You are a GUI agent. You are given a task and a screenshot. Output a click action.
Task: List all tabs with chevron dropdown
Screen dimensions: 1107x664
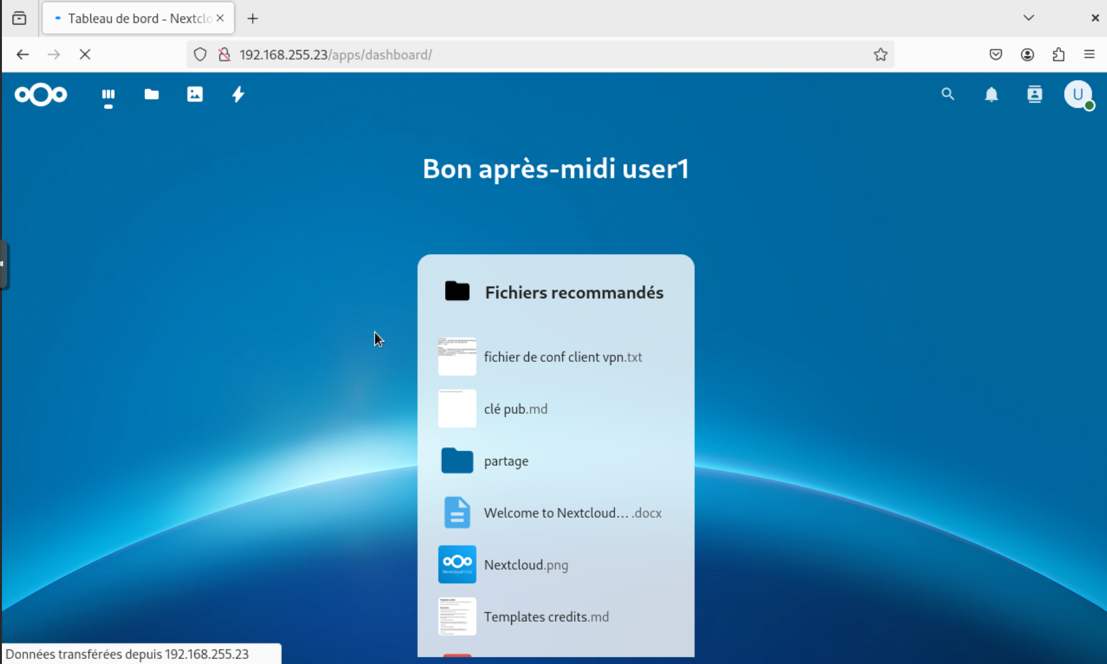(1029, 18)
